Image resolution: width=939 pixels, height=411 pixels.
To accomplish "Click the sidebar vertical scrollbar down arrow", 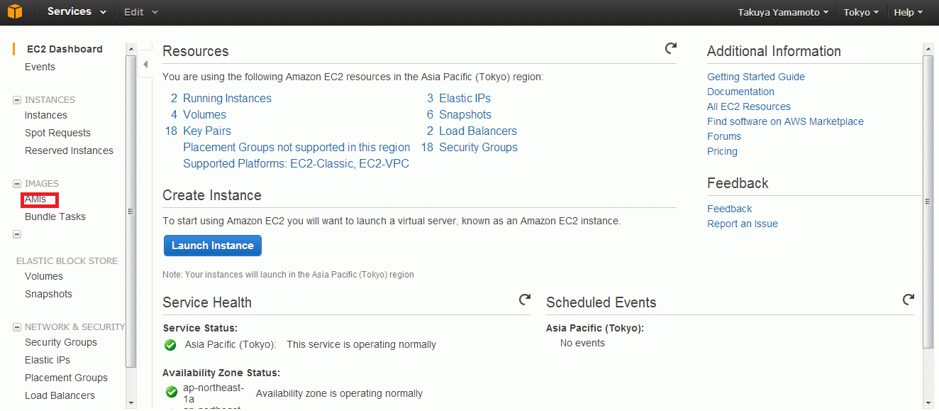I will tap(130, 402).
